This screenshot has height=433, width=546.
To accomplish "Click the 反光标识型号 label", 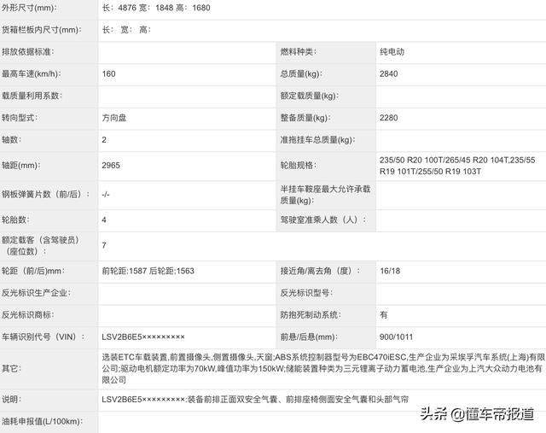I will [306, 293].
